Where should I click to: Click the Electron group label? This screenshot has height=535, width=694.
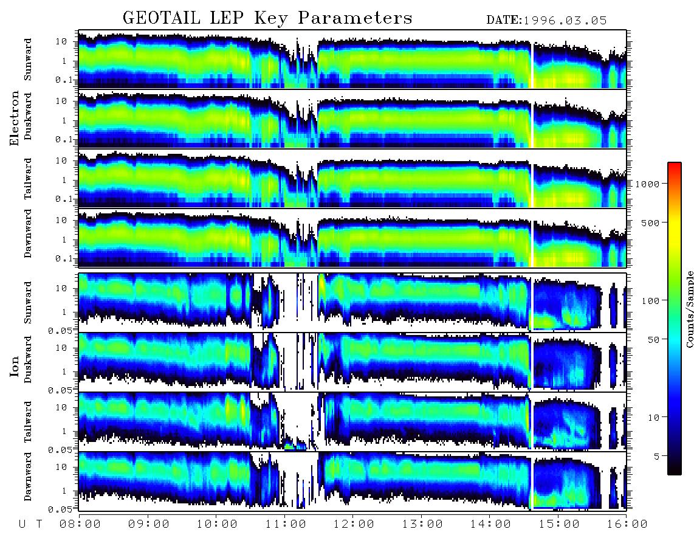(15, 118)
